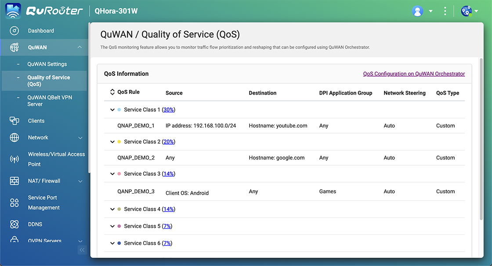Collapse the QuWAN submenu chevron
492x266 pixels.
coord(80,47)
